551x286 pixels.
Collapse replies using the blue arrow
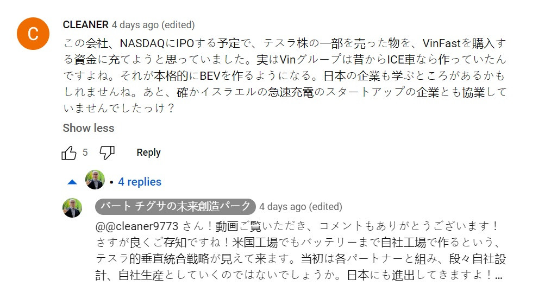click(x=72, y=182)
